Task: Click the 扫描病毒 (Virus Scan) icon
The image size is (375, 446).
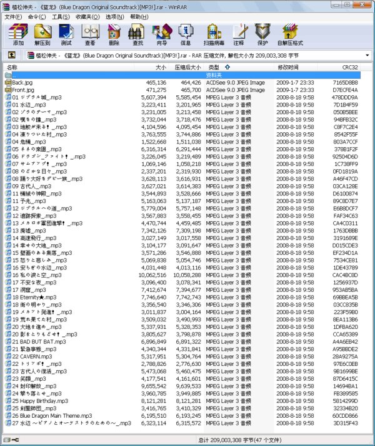Action: (x=214, y=34)
